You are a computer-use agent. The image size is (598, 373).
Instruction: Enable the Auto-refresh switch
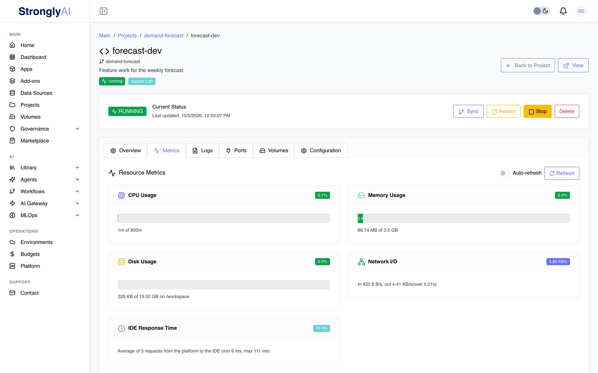(x=505, y=173)
